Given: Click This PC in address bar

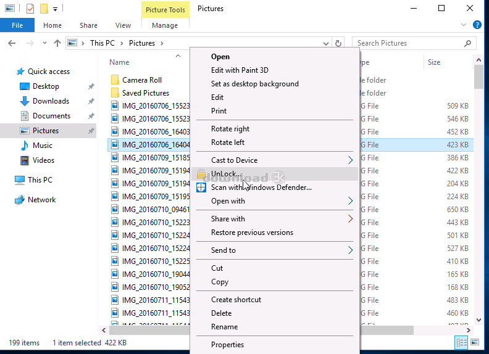Looking at the screenshot, I should point(102,43).
